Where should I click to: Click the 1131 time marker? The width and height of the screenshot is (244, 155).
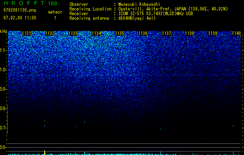coord(27,33)
